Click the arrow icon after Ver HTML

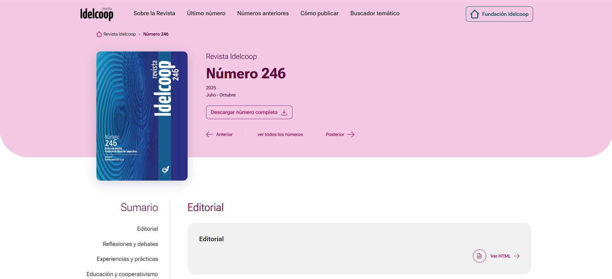click(517, 256)
